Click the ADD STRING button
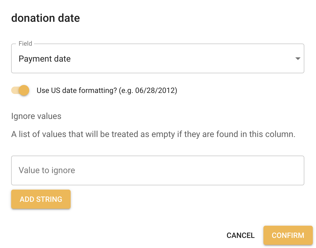Image resolution: width=316 pixels, height=248 pixels. click(x=41, y=199)
